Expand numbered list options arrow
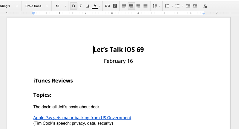 tap(172, 6)
